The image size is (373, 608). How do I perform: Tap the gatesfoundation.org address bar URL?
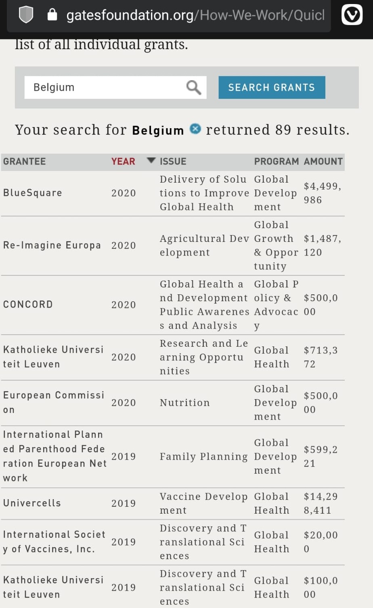click(x=195, y=15)
